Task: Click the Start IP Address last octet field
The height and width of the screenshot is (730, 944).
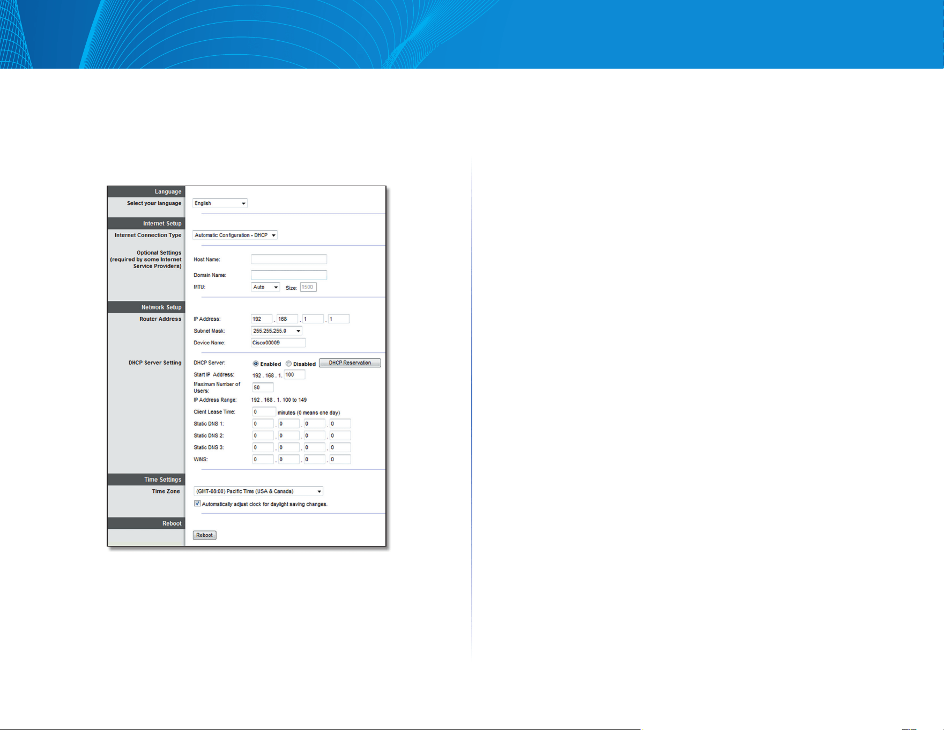Action: click(x=294, y=375)
